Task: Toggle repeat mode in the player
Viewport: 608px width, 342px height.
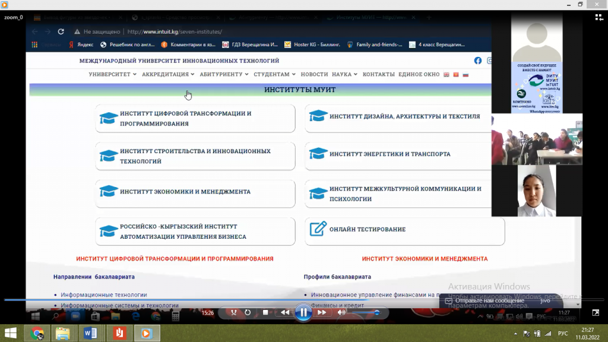Action: pos(248,312)
